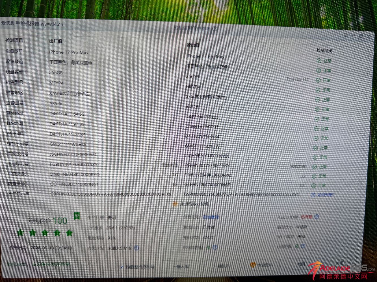Click the 正常 check icon for 设备型号 row
Screen dimensions: 377x282
[319, 61]
